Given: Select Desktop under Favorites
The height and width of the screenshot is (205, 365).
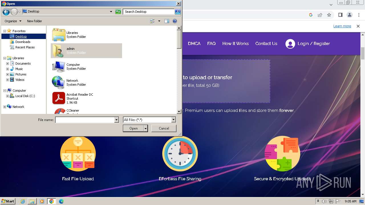Looking at the screenshot, I should tap(21, 36).
